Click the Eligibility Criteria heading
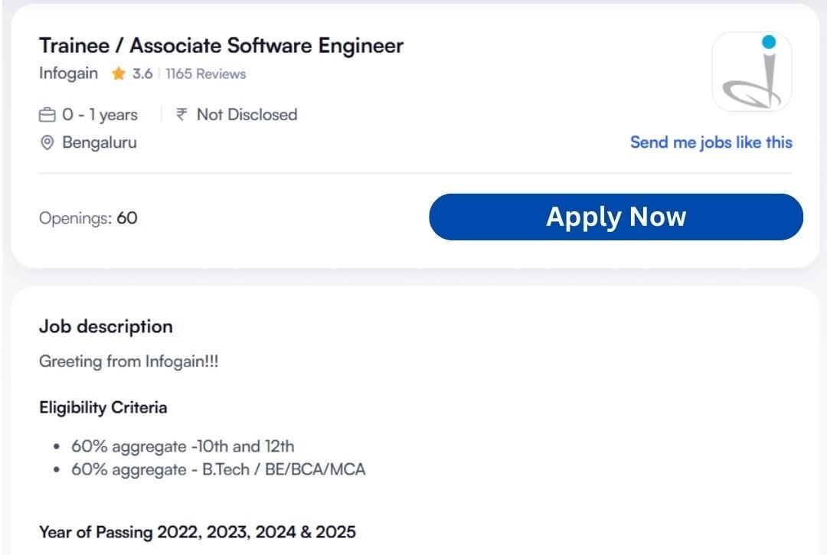The height and width of the screenshot is (555, 827). point(103,407)
